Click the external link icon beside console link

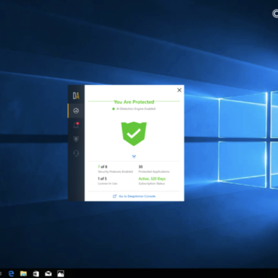pyautogui.click(x=115, y=196)
